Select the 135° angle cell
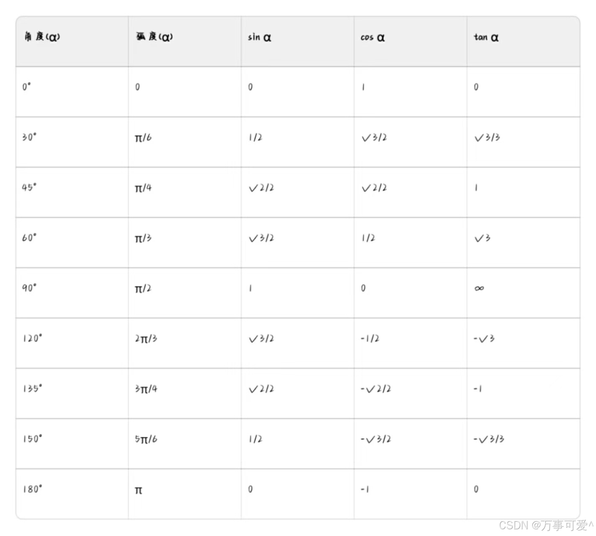The width and height of the screenshot is (596, 536). point(33,388)
